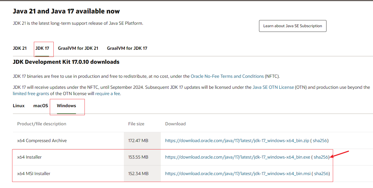Open the GraalVM for JDK 17 tab

pos(127,48)
